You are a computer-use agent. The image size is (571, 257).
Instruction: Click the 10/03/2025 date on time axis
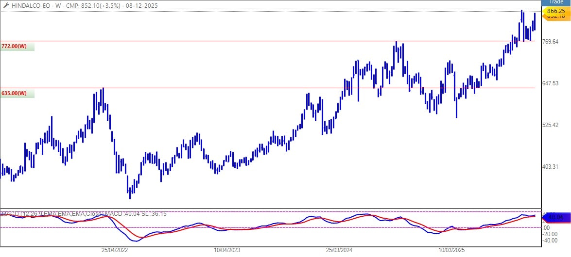(452, 251)
